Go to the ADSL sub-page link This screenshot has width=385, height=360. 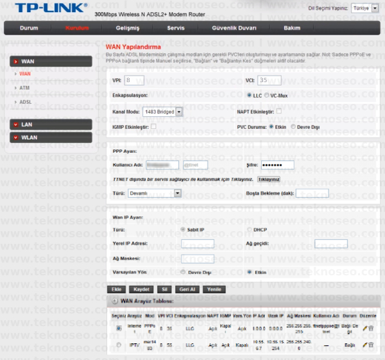click(x=26, y=102)
